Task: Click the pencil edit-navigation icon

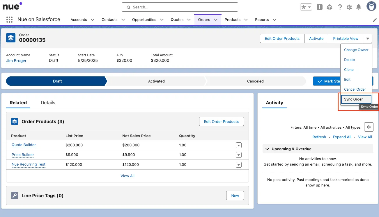Action: pos(375,20)
